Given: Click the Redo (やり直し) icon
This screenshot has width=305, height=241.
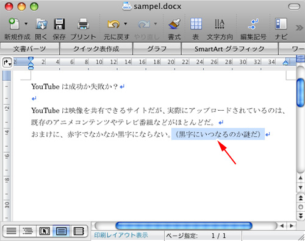Looking at the screenshot, I should point(144,24).
